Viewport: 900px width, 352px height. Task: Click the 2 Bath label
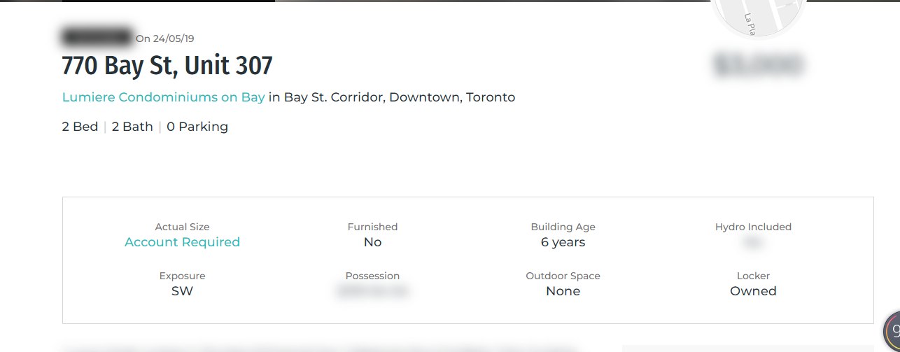(x=132, y=127)
